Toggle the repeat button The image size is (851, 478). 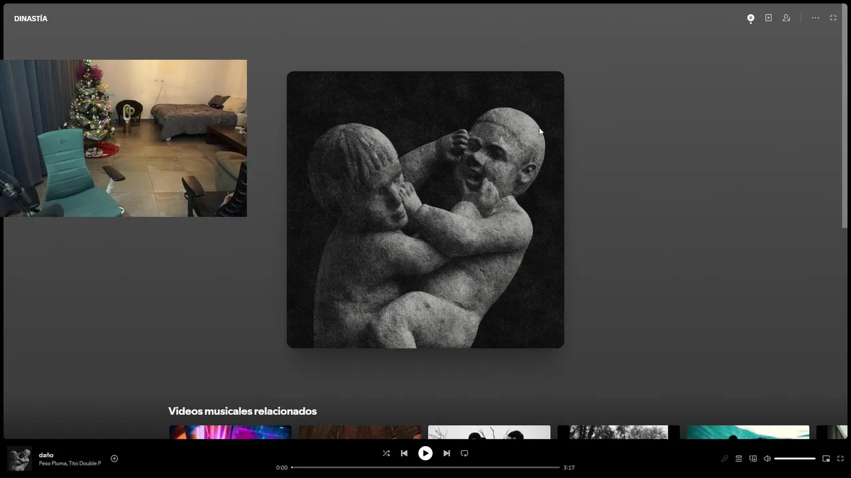465,453
